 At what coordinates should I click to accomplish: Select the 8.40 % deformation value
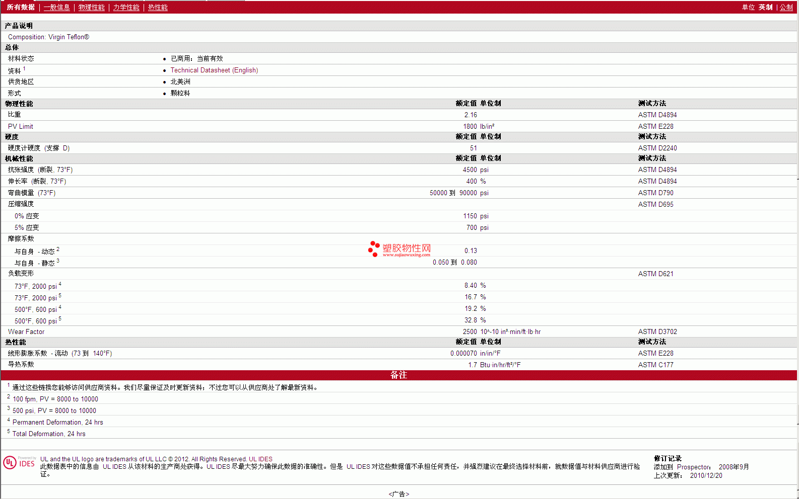coord(475,286)
